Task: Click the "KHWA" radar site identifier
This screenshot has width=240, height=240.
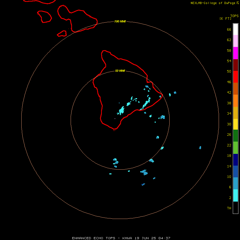Action: pos(127,238)
